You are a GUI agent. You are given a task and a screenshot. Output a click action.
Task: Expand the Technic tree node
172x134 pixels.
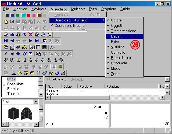tap(4, 94)
